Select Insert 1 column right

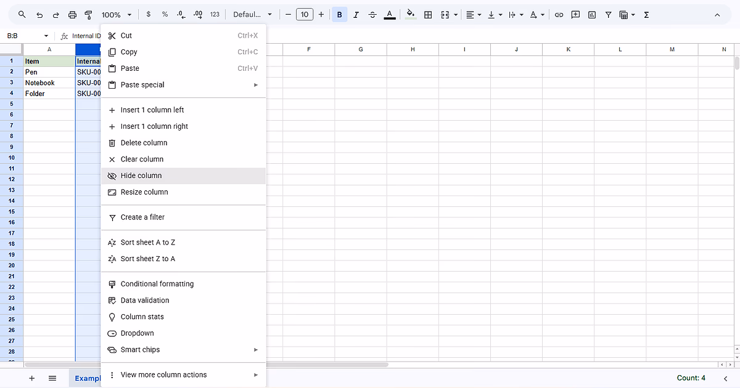click(183, 126)
